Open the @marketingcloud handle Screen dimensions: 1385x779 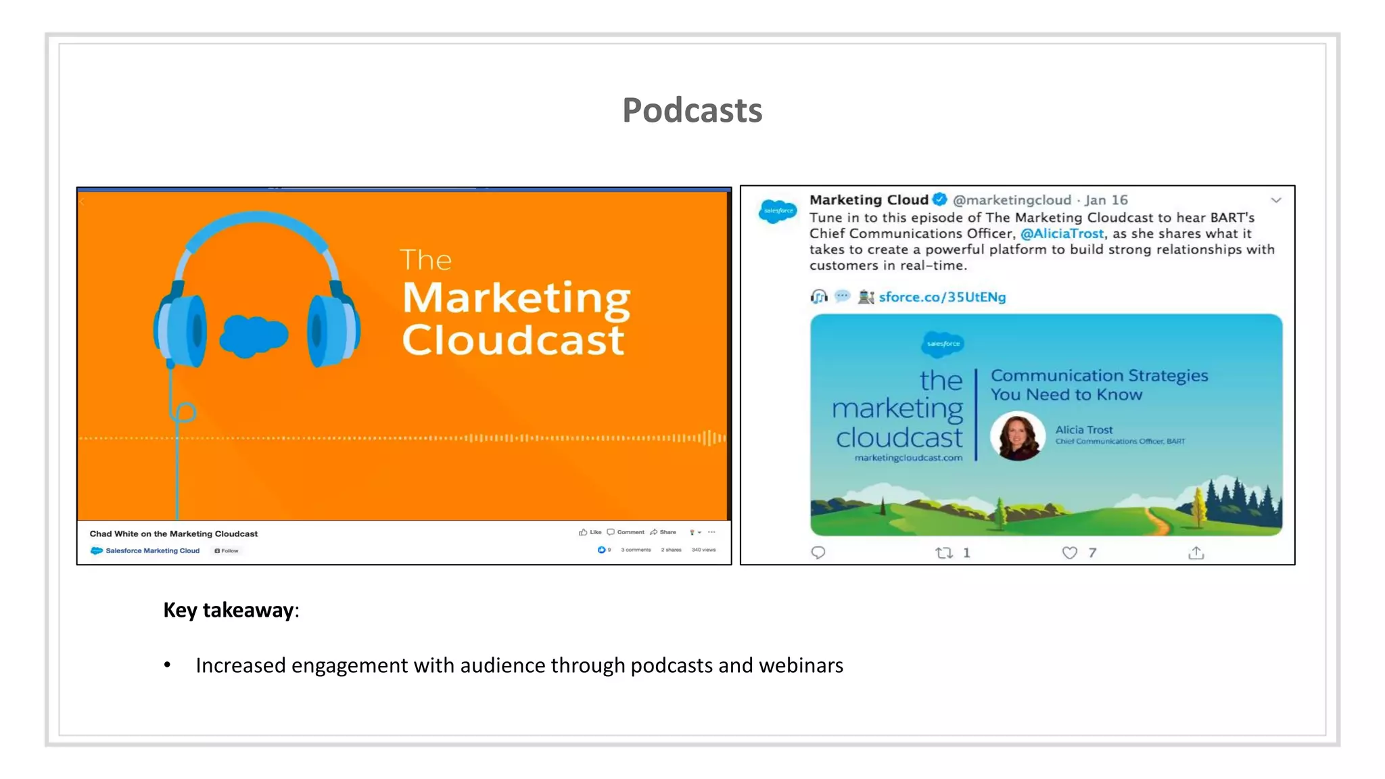coord(1012,200)
